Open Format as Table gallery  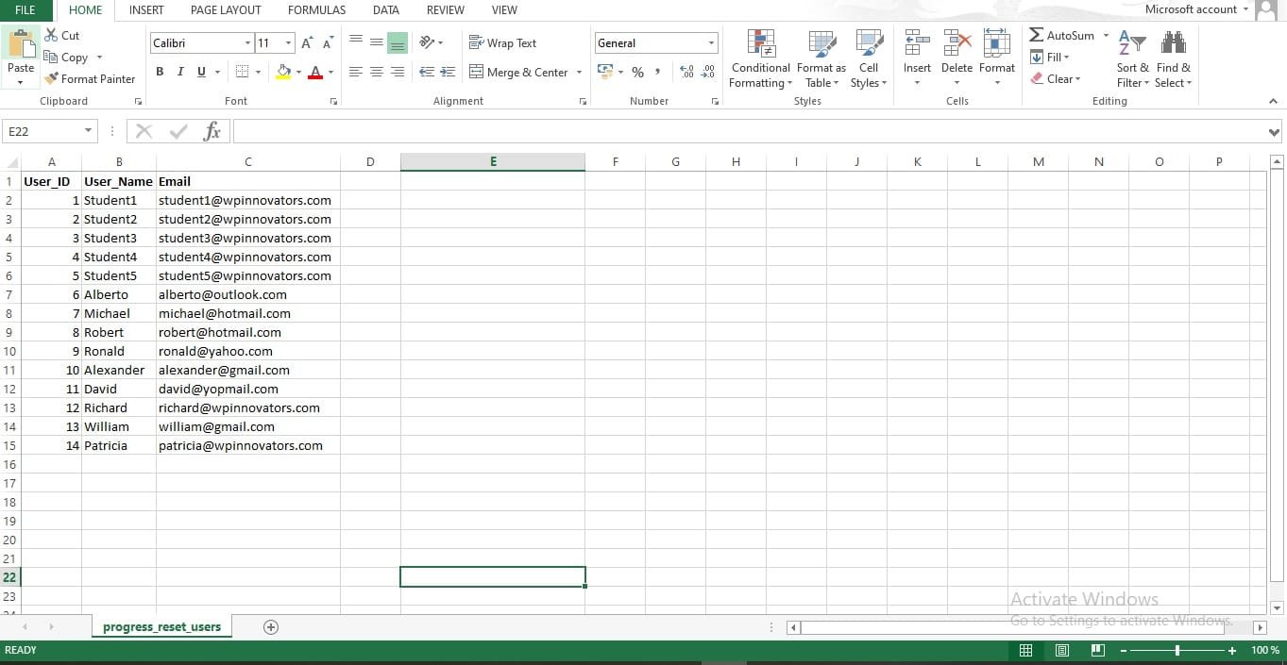pos(821,59)
